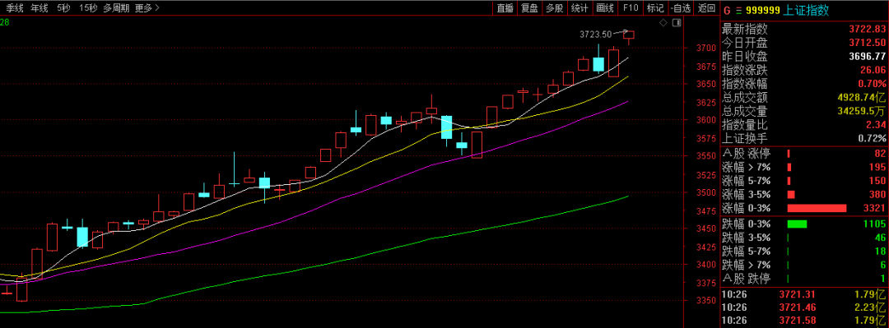Click the 总成交额 value 4928.74亿
Image resolution: width=889 pixels, height=328 pixels.
[x=862, y=98]
